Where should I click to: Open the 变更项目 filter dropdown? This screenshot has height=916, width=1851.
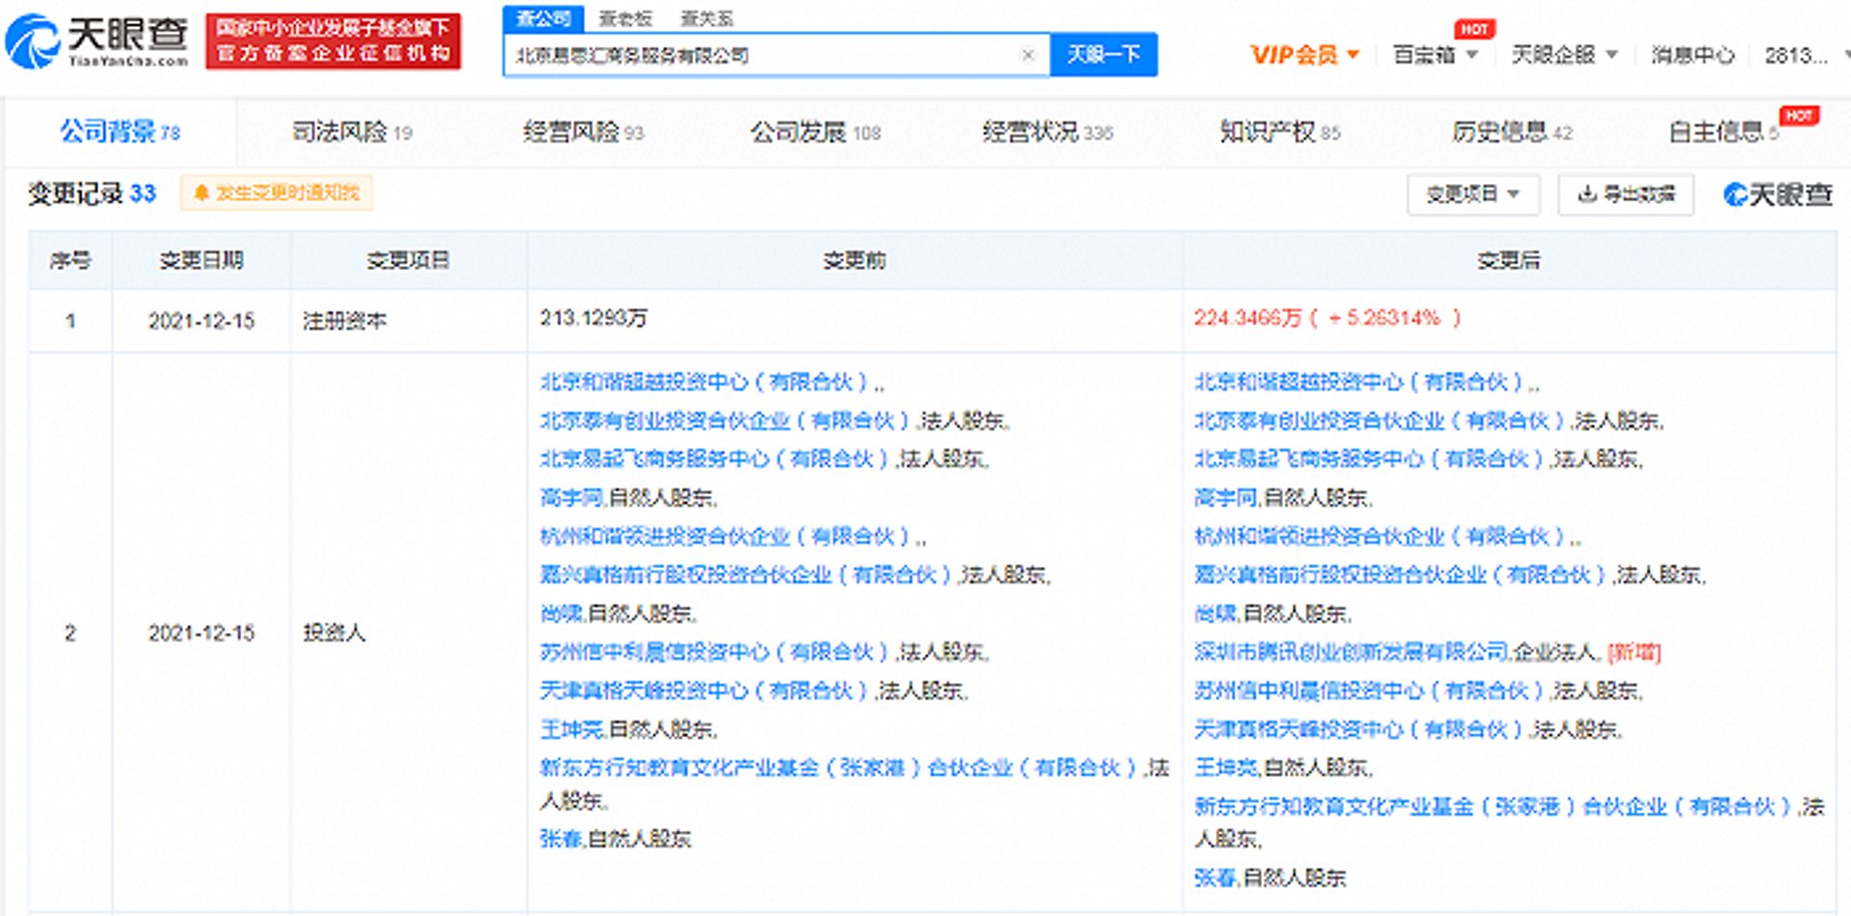[x=1472, y=195]
